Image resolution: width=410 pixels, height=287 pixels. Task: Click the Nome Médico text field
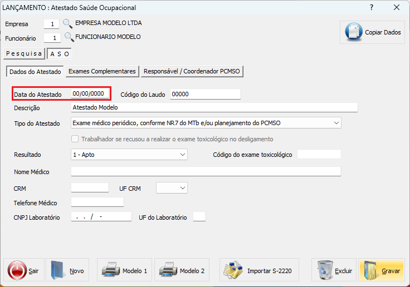coord(206,172)
